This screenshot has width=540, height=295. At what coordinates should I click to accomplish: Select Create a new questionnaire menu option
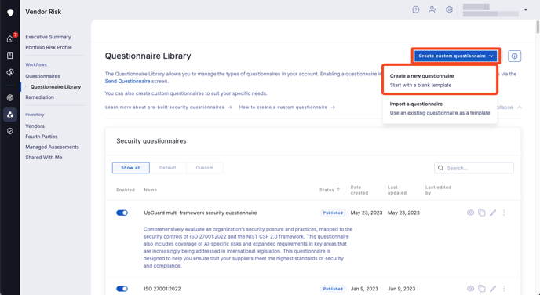pyautogui.click(x=440, y=80)
